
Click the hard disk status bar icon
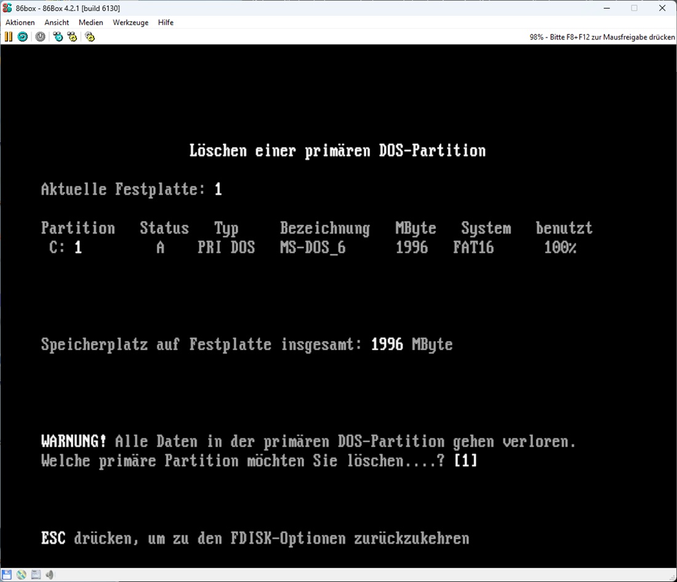[36, 575]
